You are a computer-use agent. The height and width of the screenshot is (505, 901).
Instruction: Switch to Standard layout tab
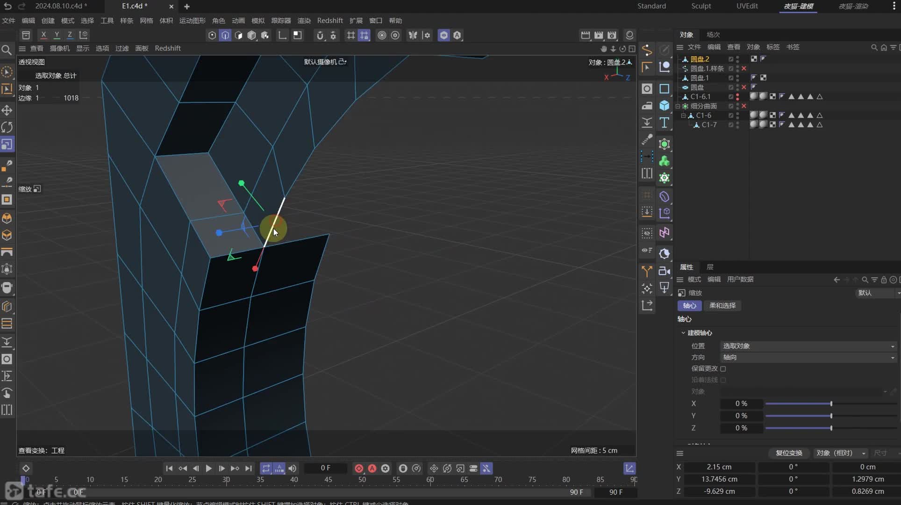(651, 6)
